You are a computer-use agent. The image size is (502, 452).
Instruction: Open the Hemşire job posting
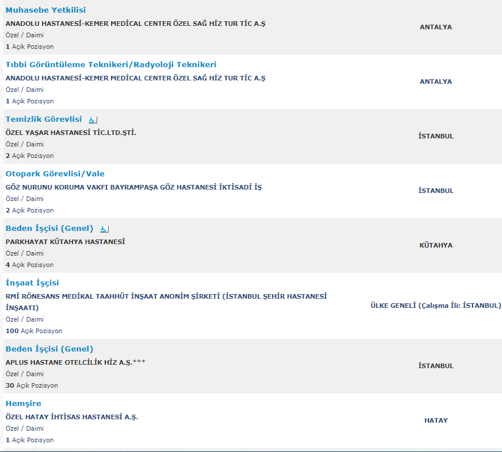tap(24, 404)
